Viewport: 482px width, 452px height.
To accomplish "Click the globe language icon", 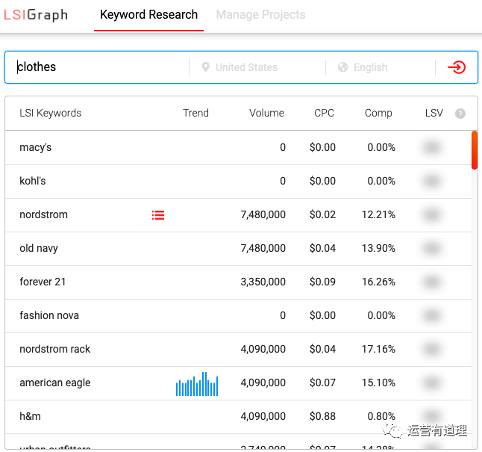I will coord(343,67).
